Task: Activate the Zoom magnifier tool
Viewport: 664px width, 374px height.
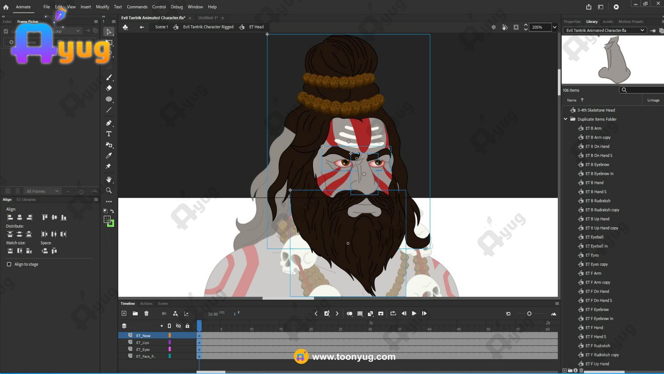Action: 109,190
